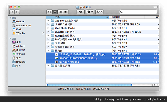Click the 陳綺貞 folder icon
167x102 pixels.
click(52, 51)
